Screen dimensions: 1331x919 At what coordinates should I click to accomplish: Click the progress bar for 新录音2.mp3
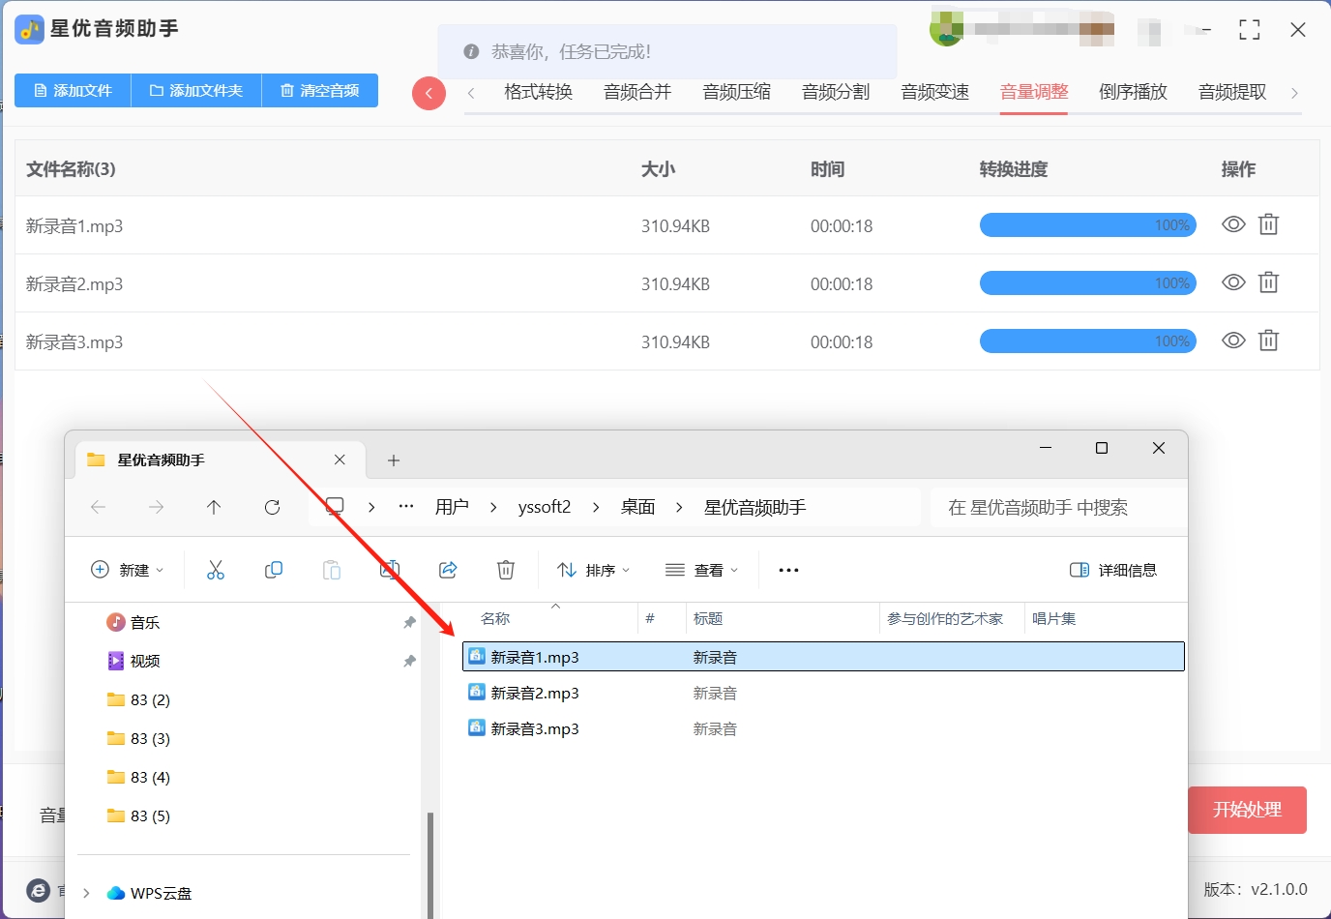(x=1088, y=283)
